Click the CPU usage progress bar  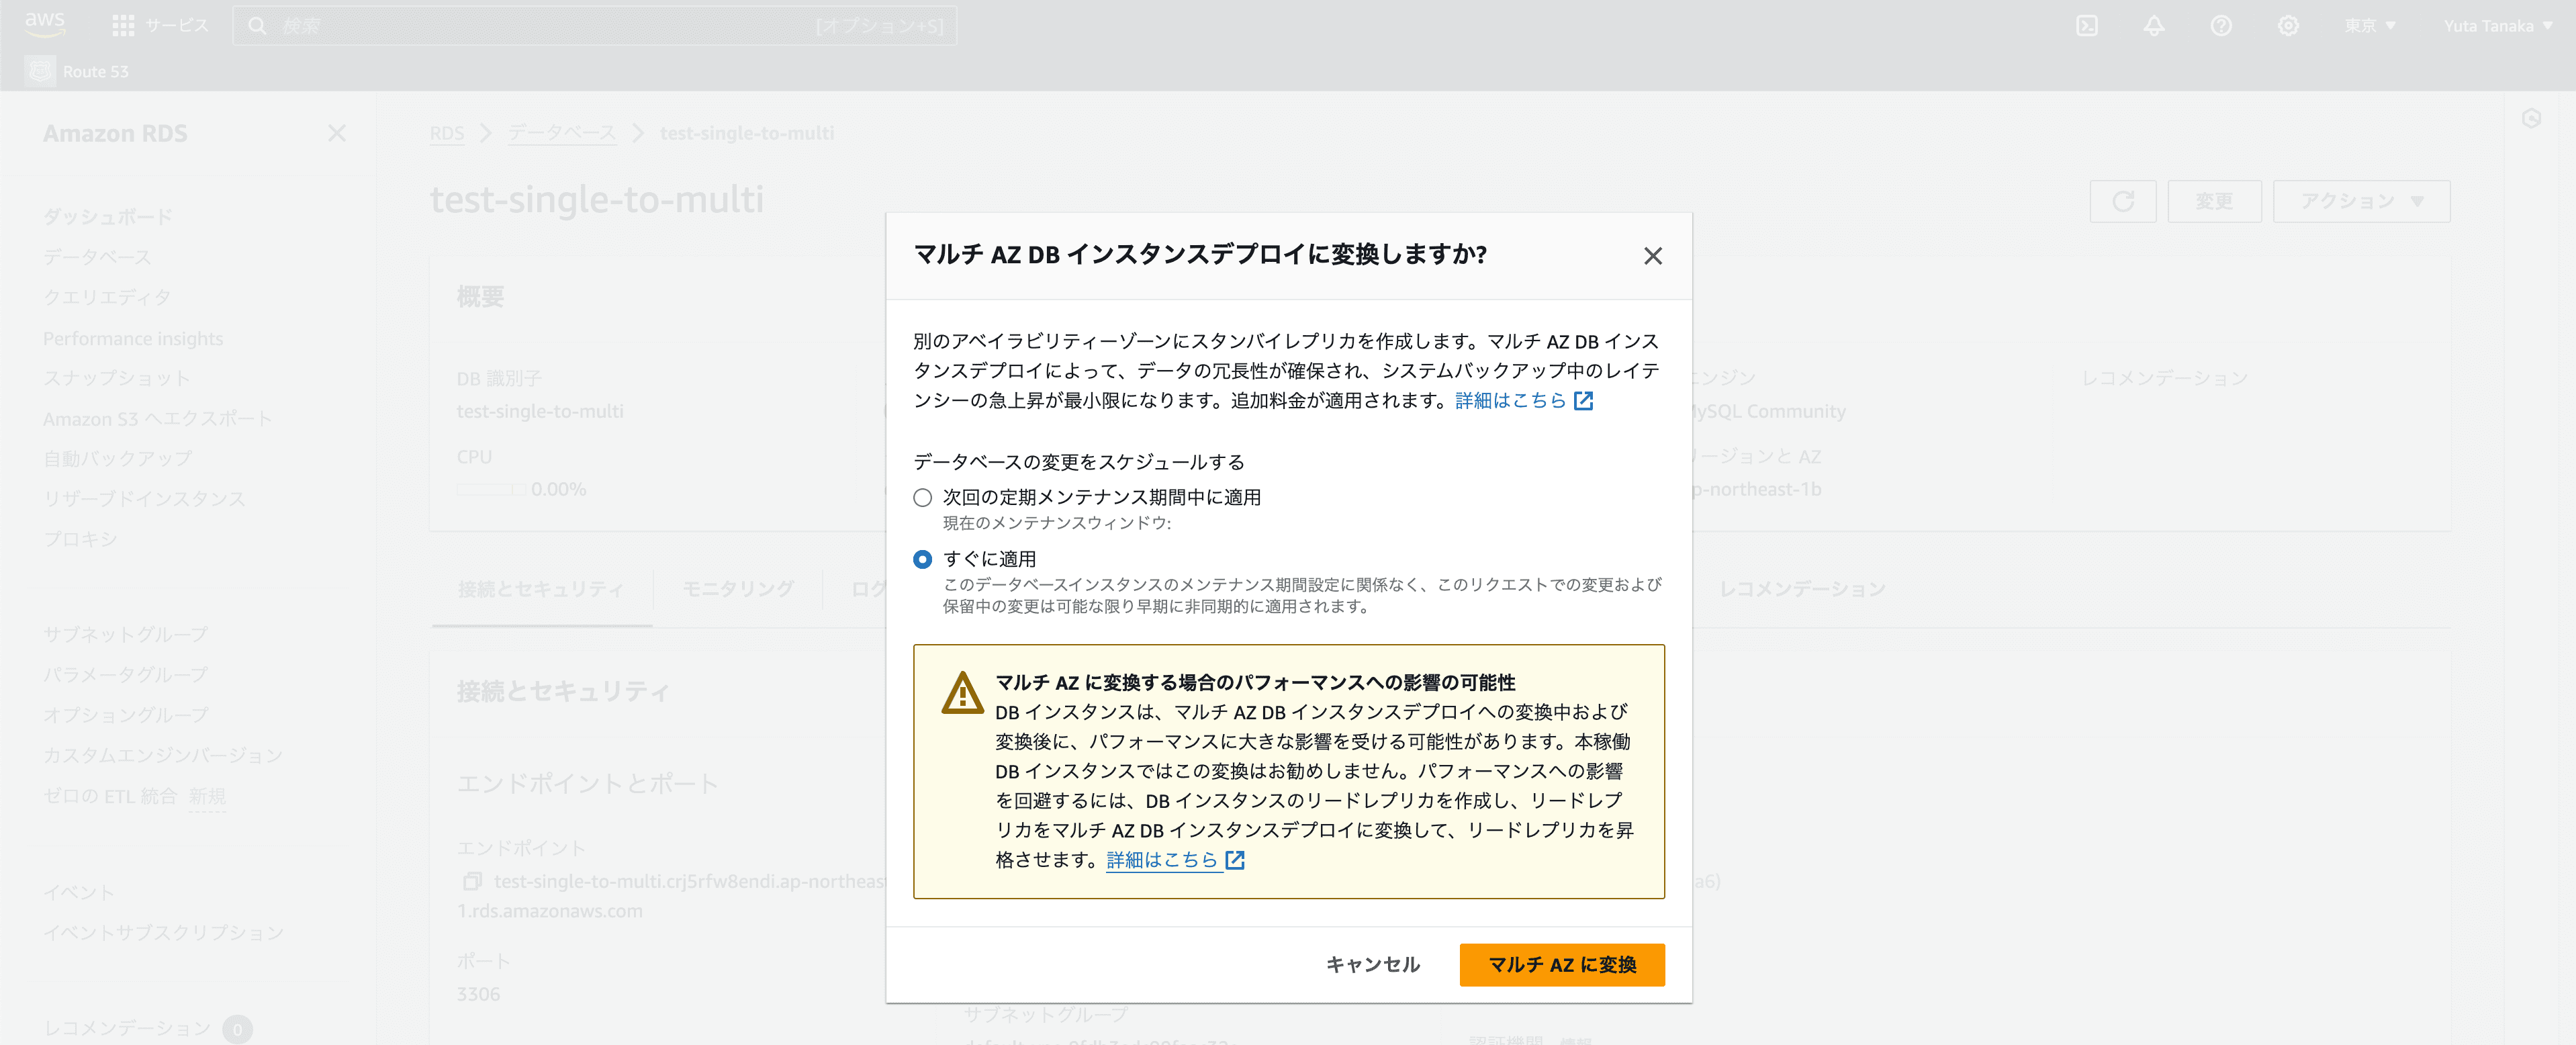pos(491,490)
